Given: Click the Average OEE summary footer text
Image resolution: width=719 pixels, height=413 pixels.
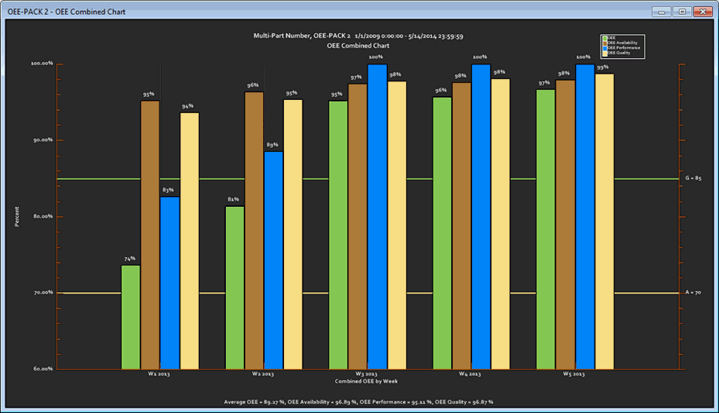Looking at the screenshot, I should click(360, 402).
